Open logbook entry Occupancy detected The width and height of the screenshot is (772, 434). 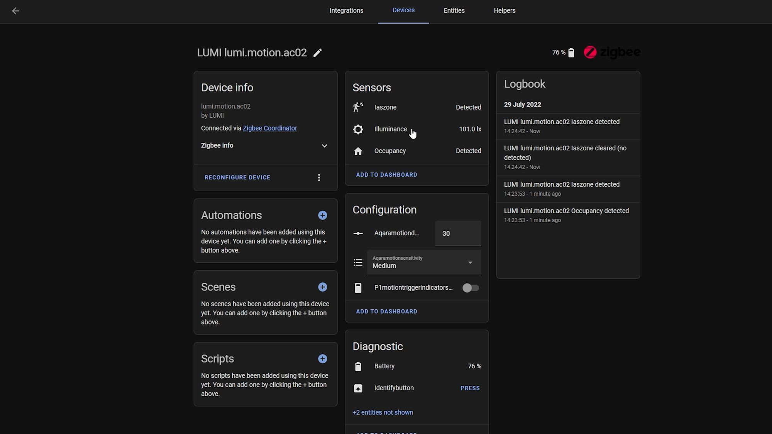coord(568,215)
